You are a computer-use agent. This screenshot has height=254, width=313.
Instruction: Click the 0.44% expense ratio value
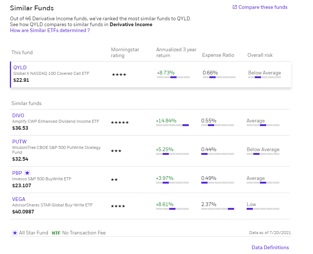pyautogui.click(x=209, y=149)
